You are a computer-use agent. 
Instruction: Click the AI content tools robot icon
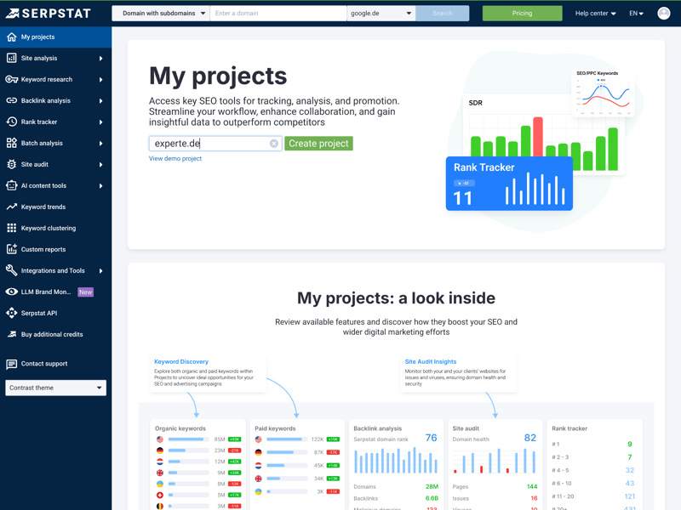(12, 185)
